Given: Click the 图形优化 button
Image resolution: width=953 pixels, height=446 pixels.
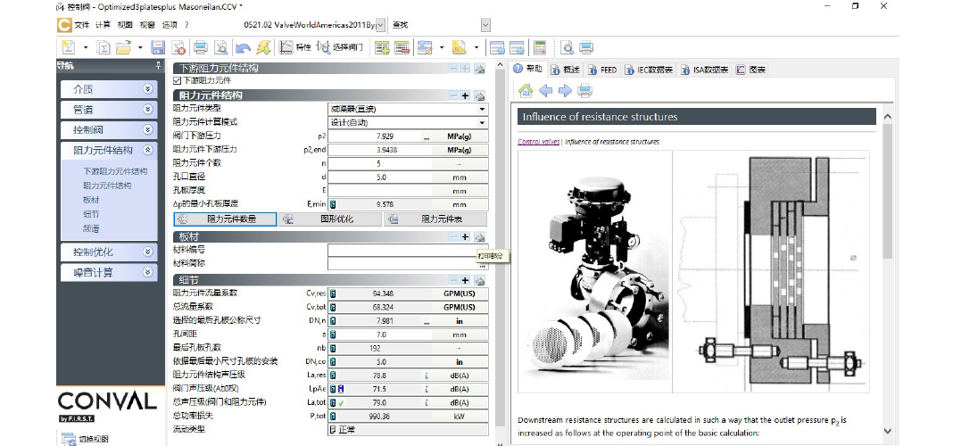Looking at the screenshot, I should click(330, 219).
